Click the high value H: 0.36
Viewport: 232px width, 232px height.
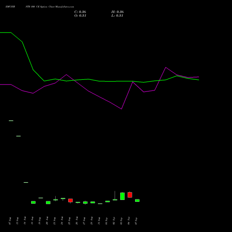[117, 12]
